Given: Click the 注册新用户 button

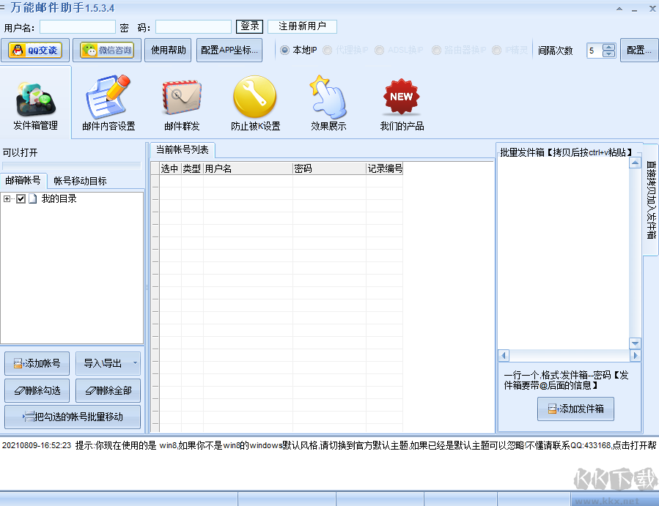Looking at the screenshot, I should point(301,26).
